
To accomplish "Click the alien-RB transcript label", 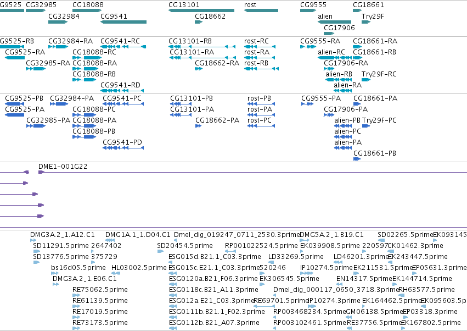I will (339, 74).
